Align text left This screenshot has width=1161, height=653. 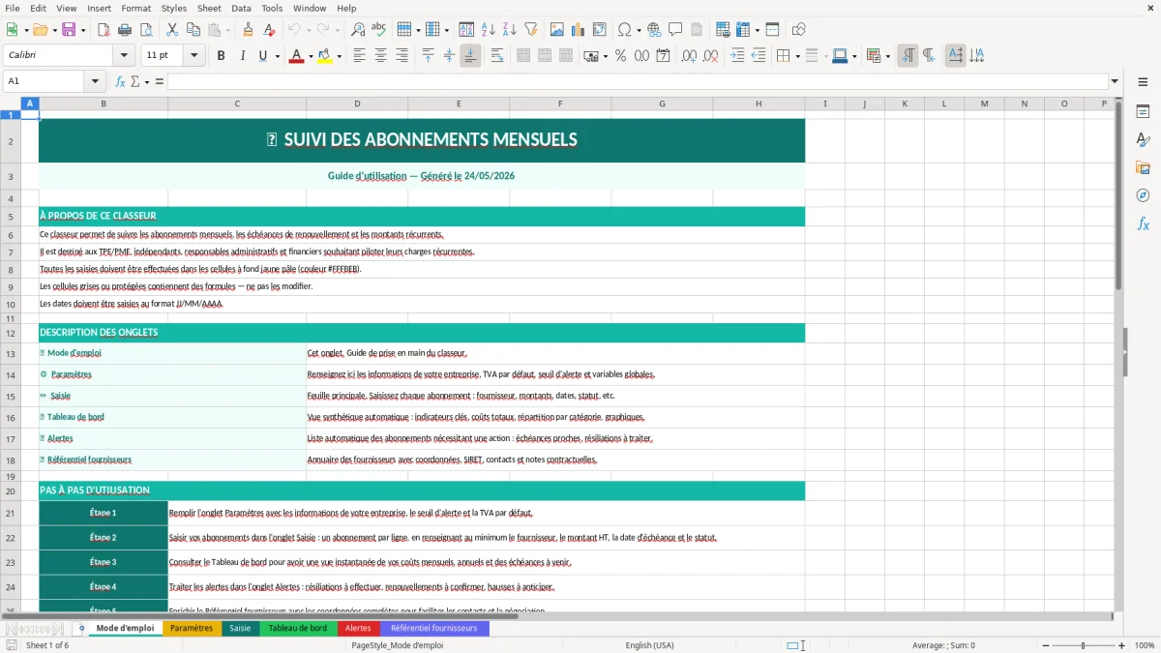click(x=359, y=56)
